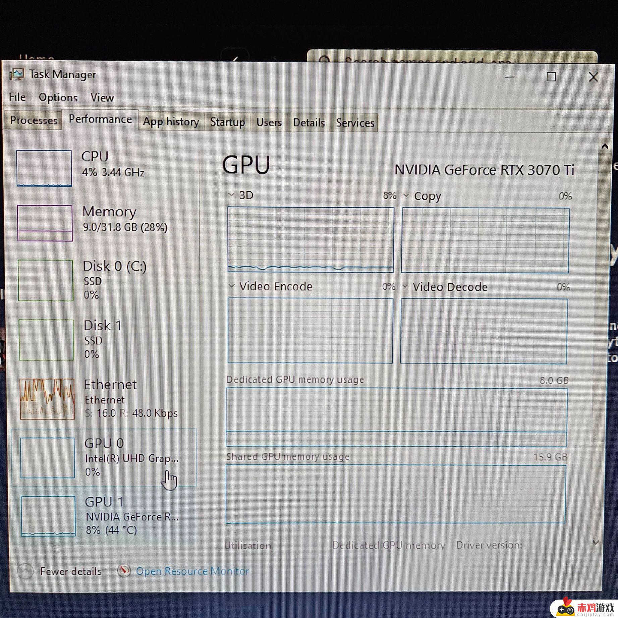Select the CPU usage graph thumbnail
Image resolution: width=618 pixels, height=618 pixels.
pyautogui.click(x=44, y=168)
